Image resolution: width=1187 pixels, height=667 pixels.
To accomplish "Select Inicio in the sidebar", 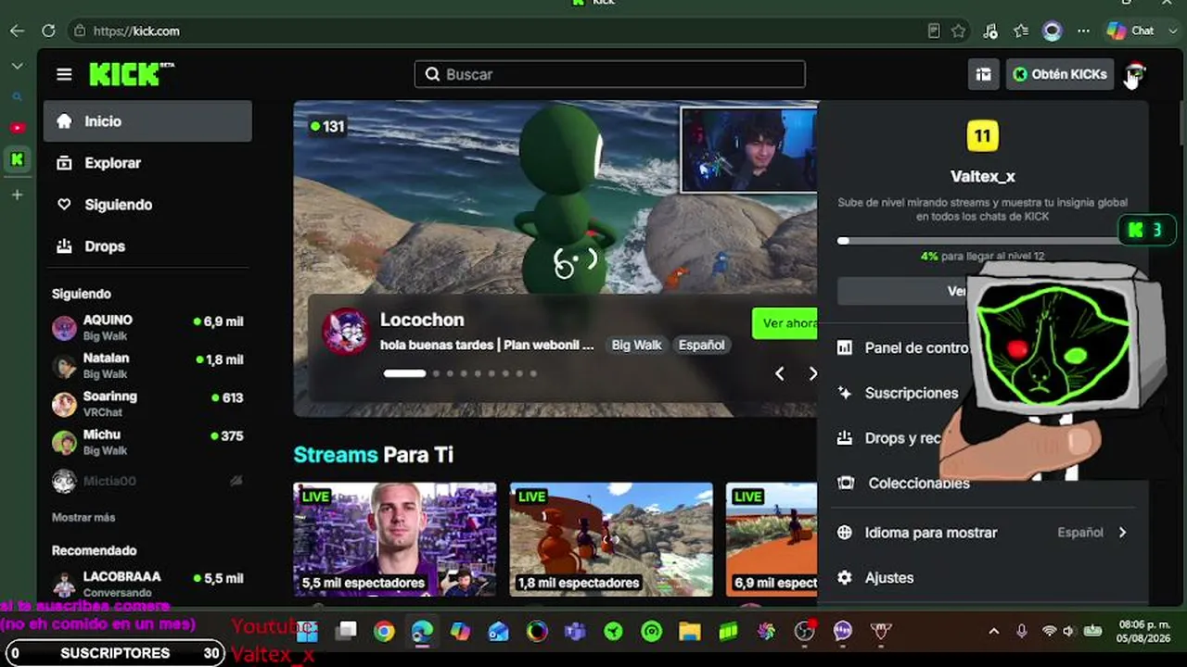I will (147, 121).
